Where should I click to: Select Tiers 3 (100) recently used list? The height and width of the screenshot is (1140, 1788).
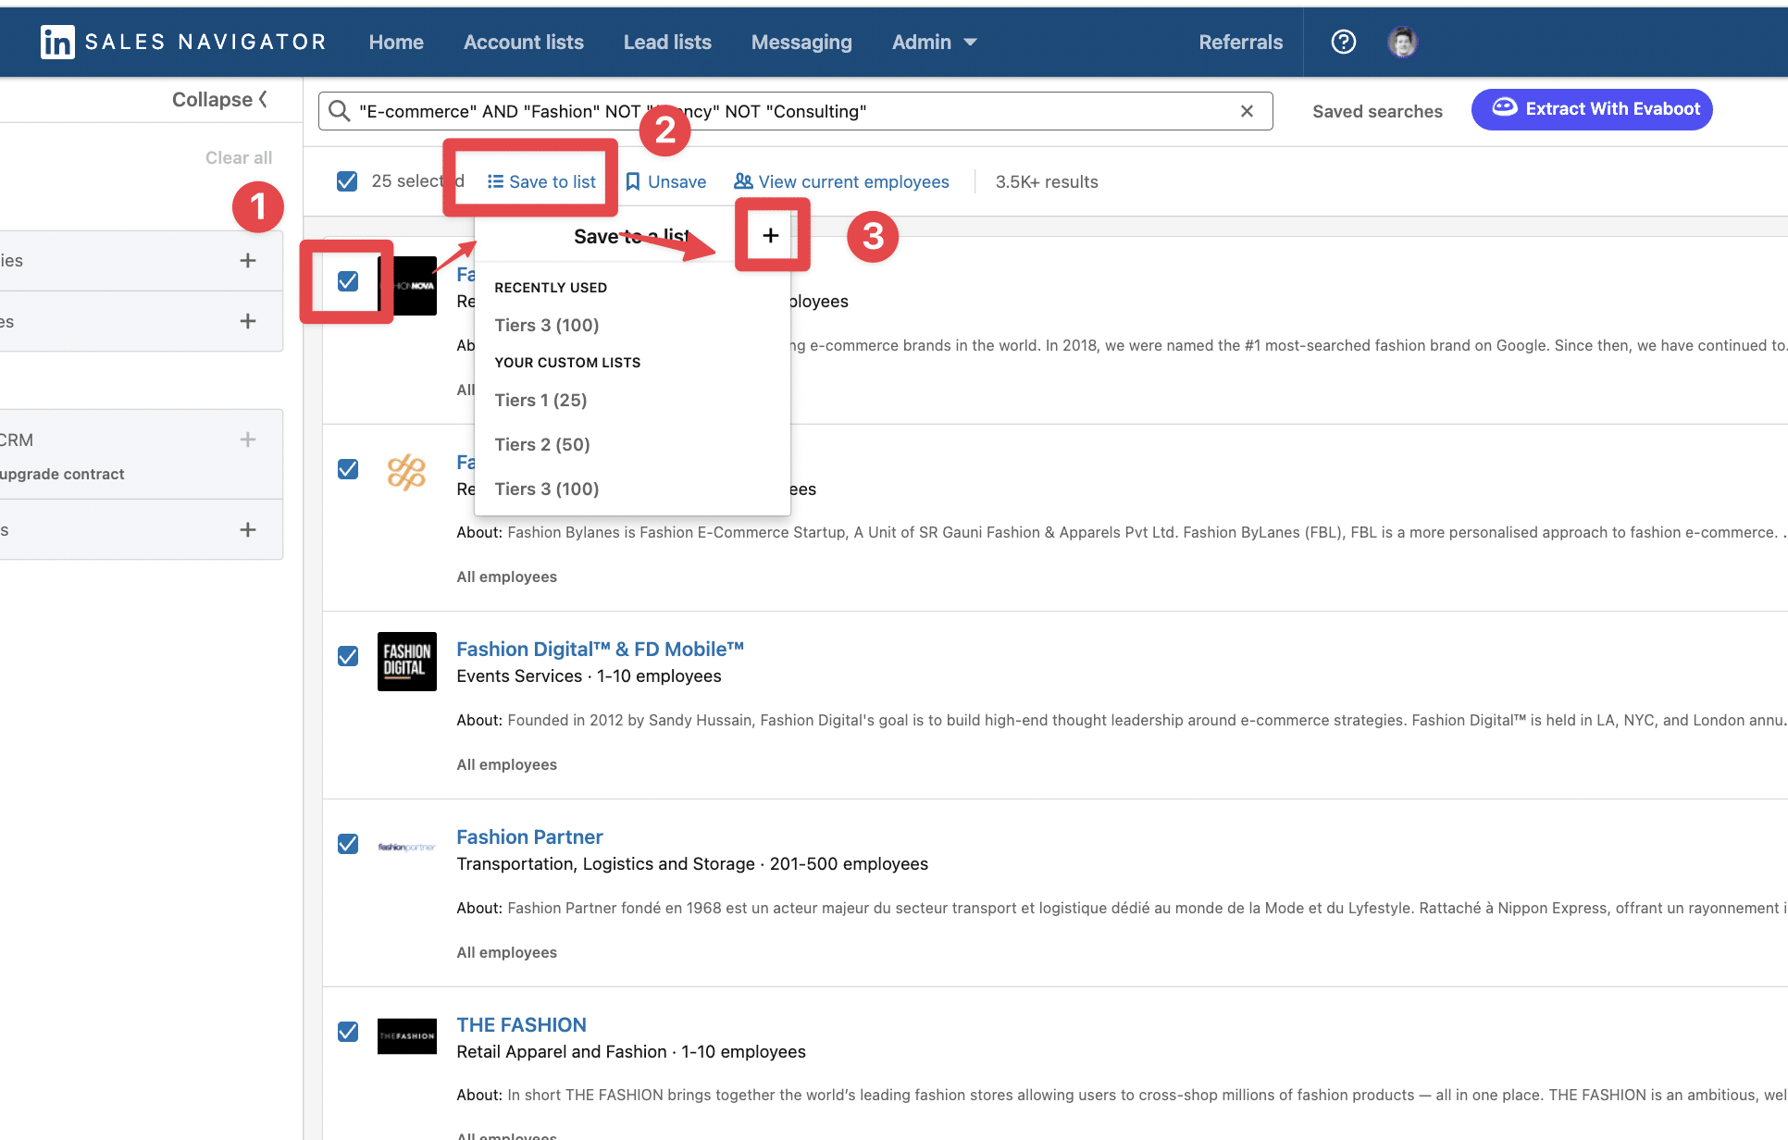547,323
